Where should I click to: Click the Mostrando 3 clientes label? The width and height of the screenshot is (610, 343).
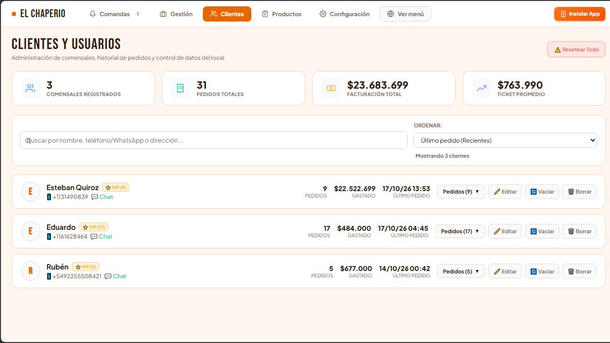[442, 156]
